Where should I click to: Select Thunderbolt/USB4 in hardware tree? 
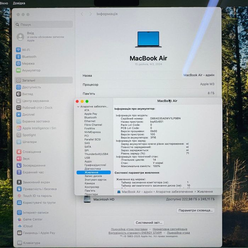(x=96, y=154)
